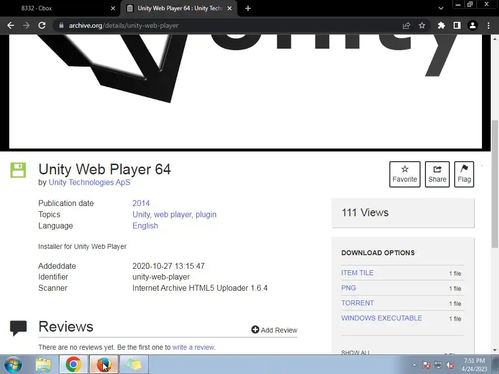The height and width of the screenshot is (374, 499).
Task: Click Internet Archive HTML5 Uploader 1.6.4 text
Action: [x=200, y=288]
